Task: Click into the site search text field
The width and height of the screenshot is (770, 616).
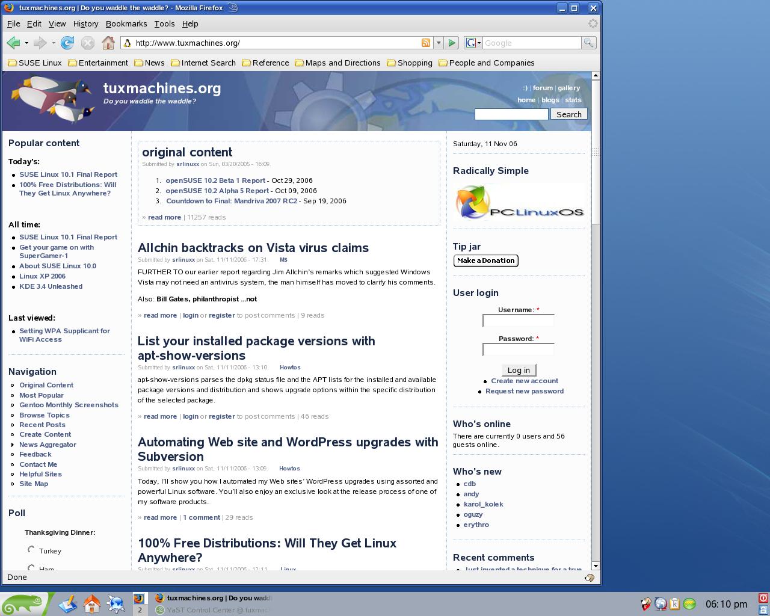Action: tap(511, 114)
